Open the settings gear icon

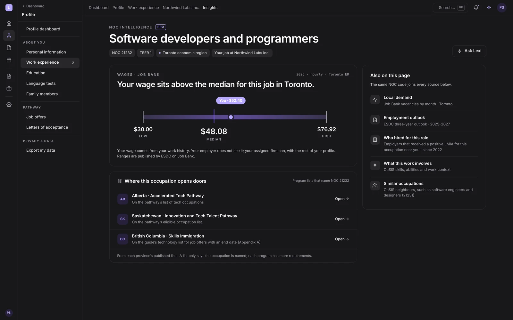point(9,105)
